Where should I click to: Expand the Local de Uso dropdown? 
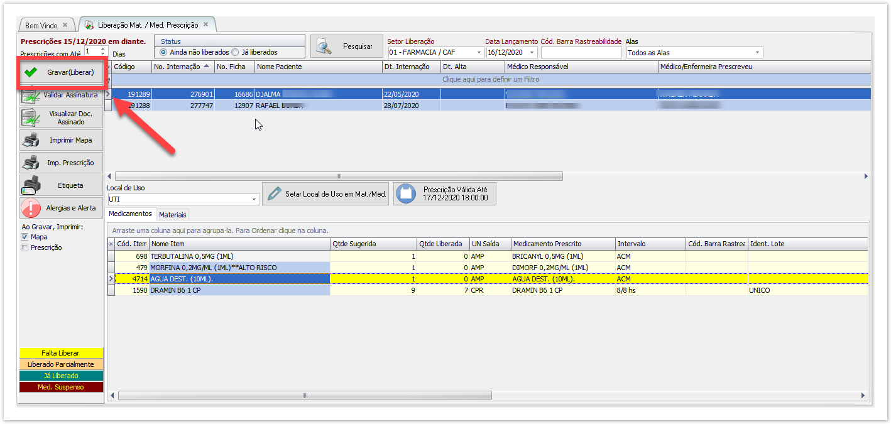[x=254, y=199]
